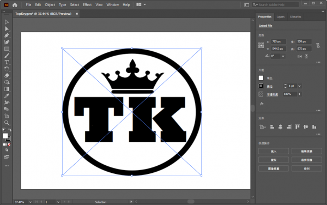Click the Home icon
The width and height of the screenshot is (327, 205).
(x=15, y=5)
